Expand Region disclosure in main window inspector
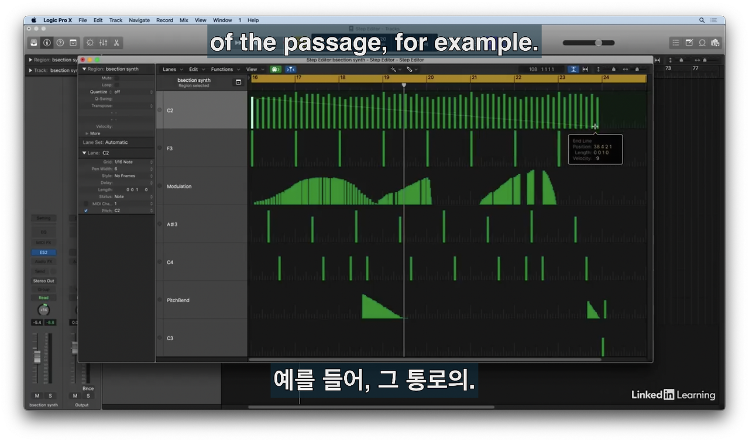The height and width of the screenshot is (442, 749). [x=30, y=60]
